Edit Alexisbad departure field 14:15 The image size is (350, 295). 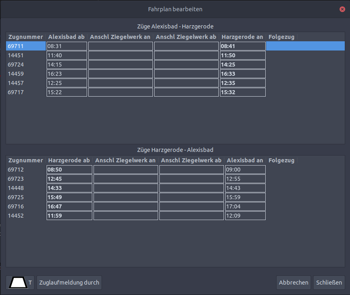(67, 65)
